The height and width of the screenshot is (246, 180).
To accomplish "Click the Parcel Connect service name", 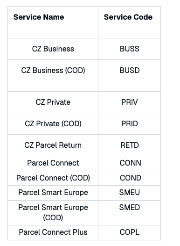I will (53, 163).
